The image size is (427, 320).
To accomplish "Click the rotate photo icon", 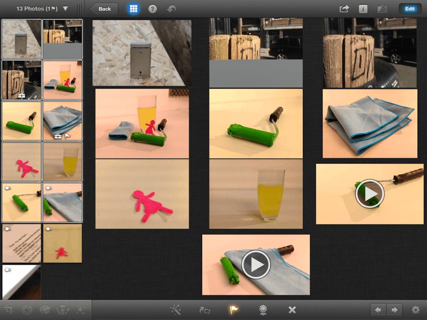I will (204, 310).
